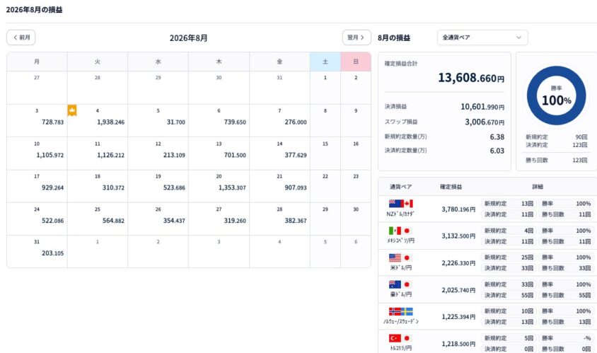Click the 決済損益 value 10,601.990円
597x353 pixels.
482,107
